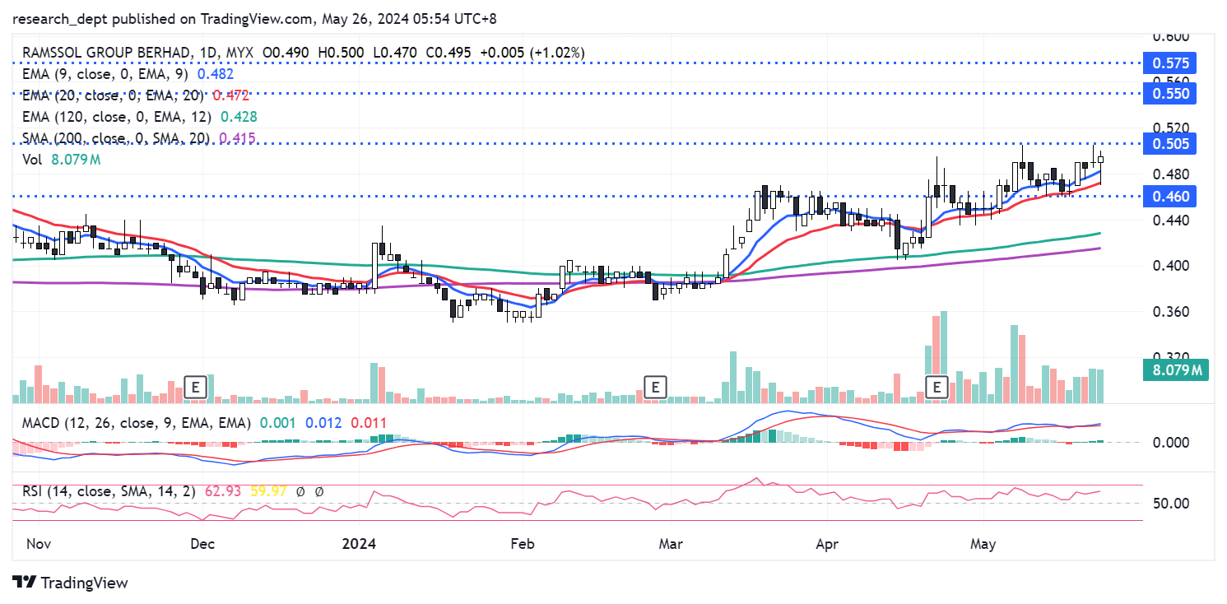Open the earnings marker E near December
This screenshot has height=604, width=1227.
(195, 386)
